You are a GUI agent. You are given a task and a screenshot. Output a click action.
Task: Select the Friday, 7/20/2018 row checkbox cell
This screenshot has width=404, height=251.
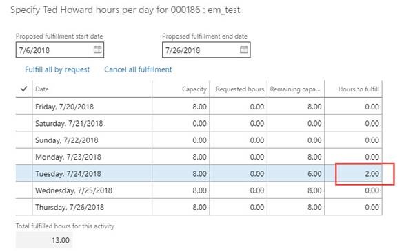click(x=23, y=106)
